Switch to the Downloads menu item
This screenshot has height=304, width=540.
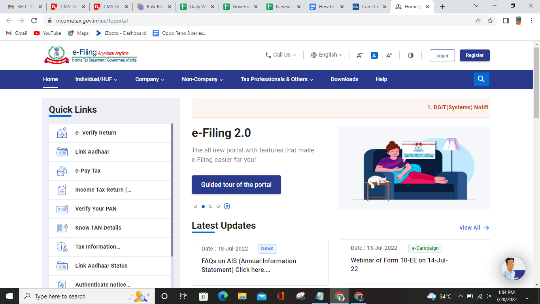pos(344,79)
